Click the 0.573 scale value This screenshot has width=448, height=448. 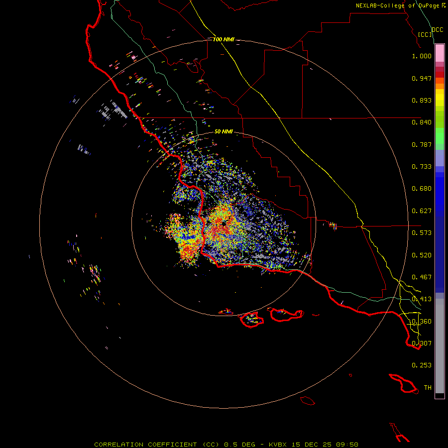tap(422, 233)
